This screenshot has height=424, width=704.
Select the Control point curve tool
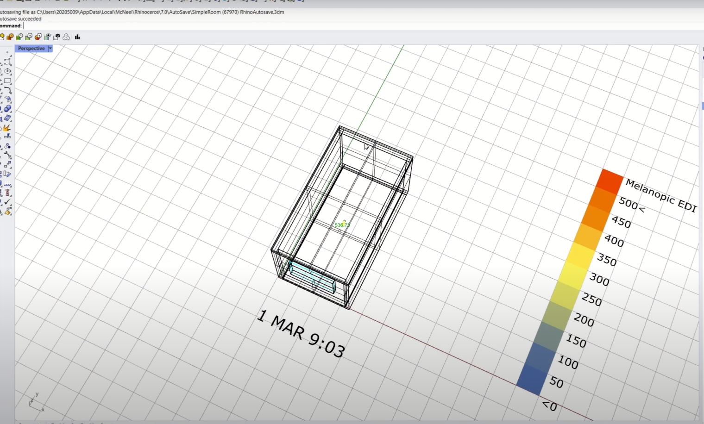tap(7, 62)
